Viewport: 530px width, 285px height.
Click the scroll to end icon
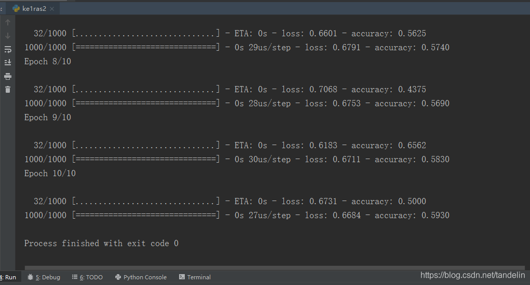[x=8, y=62]
